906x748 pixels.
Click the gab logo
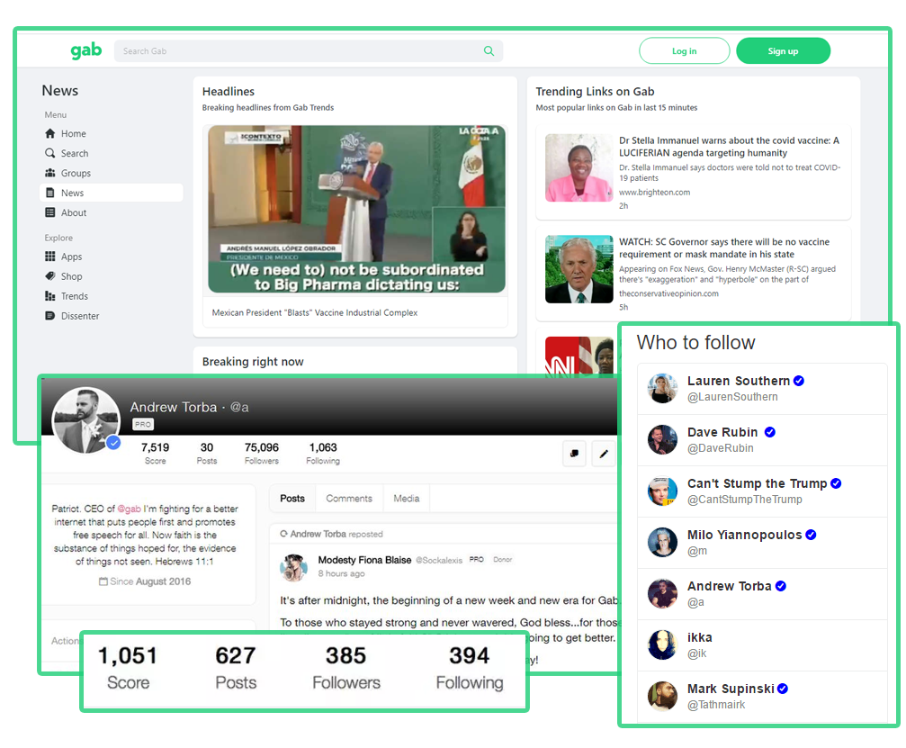(86, 51)
